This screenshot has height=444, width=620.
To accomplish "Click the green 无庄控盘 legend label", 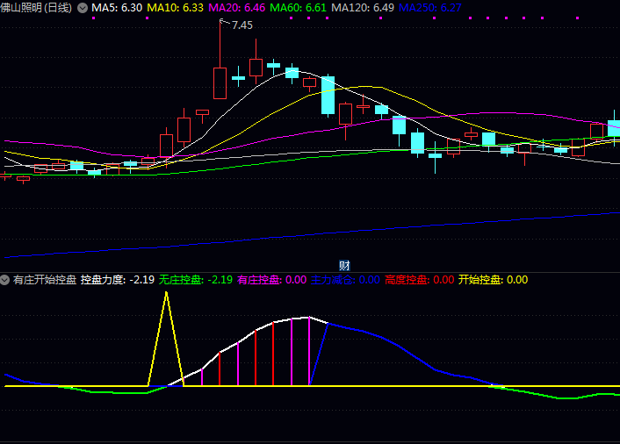I will (x=195, y=280).
